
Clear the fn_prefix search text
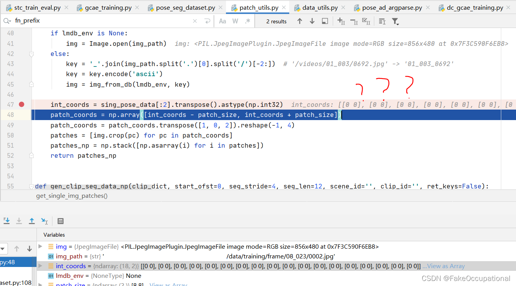(195, 21)
